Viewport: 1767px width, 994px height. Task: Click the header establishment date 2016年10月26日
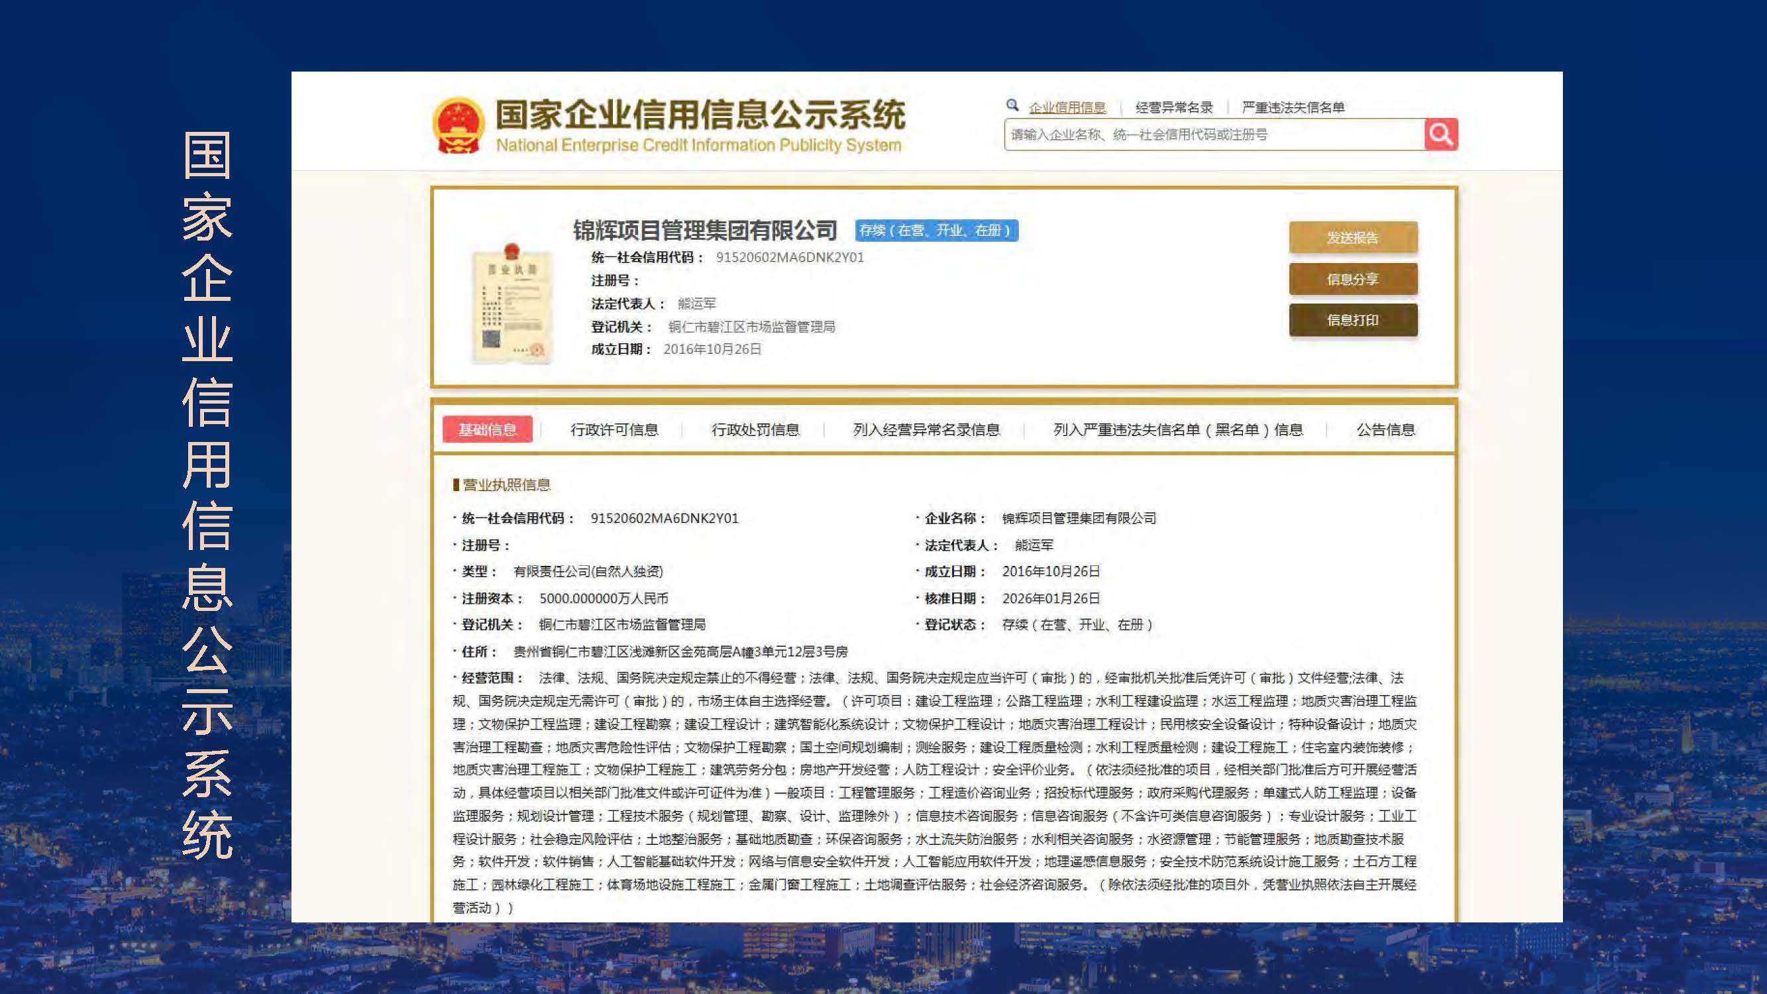point(712,349)
